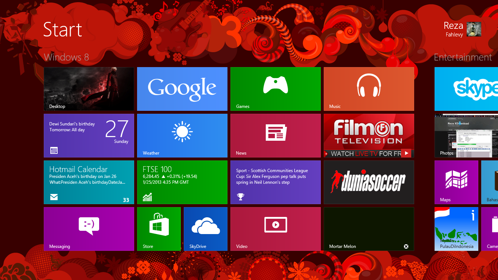Click the Reza user name
This screenshot has width=498, height=280.
(453, 26)
